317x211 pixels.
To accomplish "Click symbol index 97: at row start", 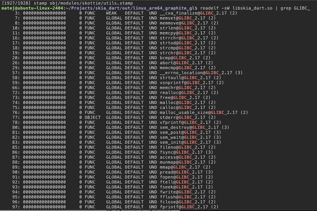I will click(17, 207).
